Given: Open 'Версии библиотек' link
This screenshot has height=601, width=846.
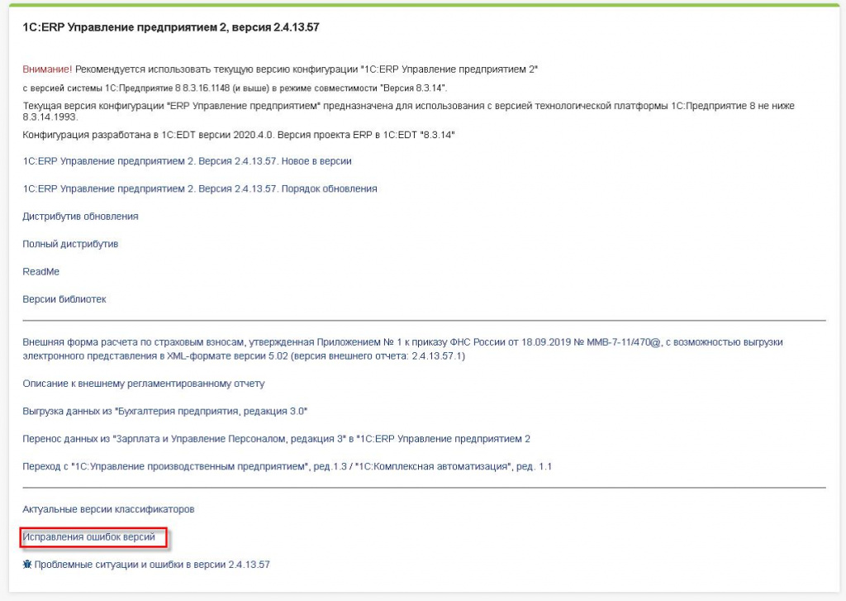Looking at the screenshot, I should tap(64, 298).
